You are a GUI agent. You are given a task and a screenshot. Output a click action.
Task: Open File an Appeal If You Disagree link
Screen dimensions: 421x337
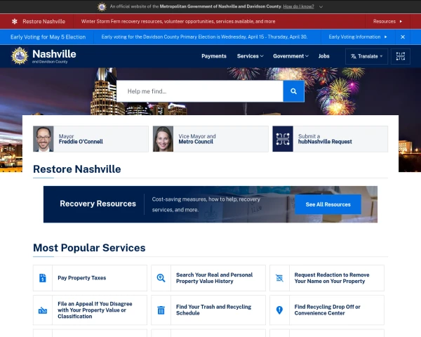pyautogui.click(x=90, y=310)
